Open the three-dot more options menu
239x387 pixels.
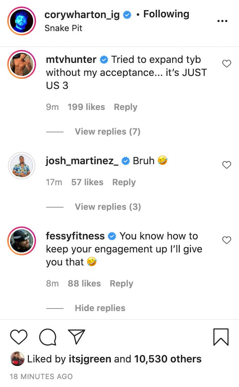[222, 21]
